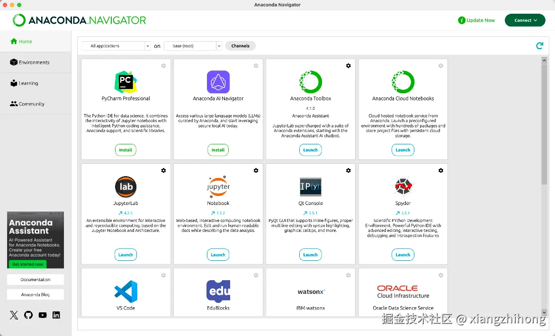This screenshot has height=336, width=555.
Task: Open Anaconda YouTube social icon
Action: click(43, 315)
